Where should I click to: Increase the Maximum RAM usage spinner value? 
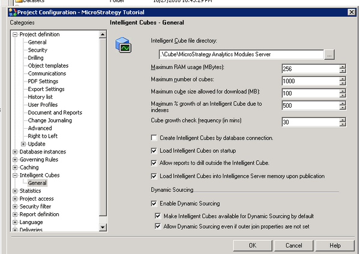click(x=343, y=66)
